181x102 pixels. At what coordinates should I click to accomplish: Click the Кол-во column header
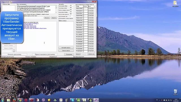pos(85,6)
